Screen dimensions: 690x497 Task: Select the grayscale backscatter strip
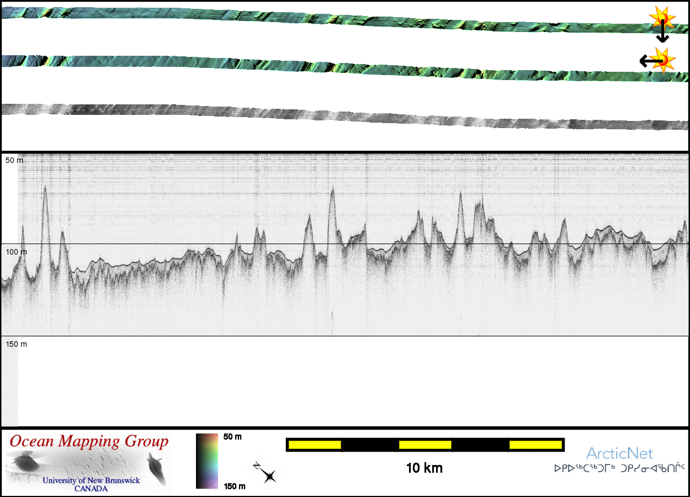331,114
